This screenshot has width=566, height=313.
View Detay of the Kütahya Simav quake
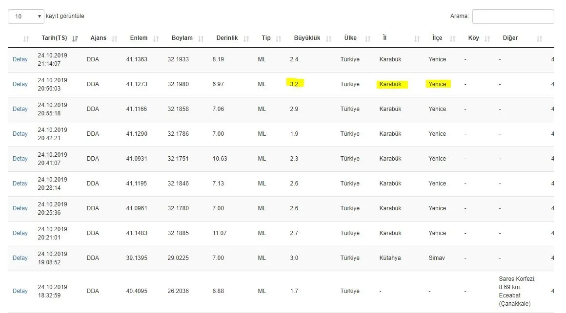click(20, 258)
